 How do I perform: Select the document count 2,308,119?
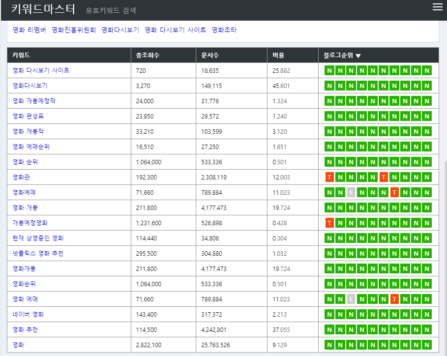[x=214, y=178]
